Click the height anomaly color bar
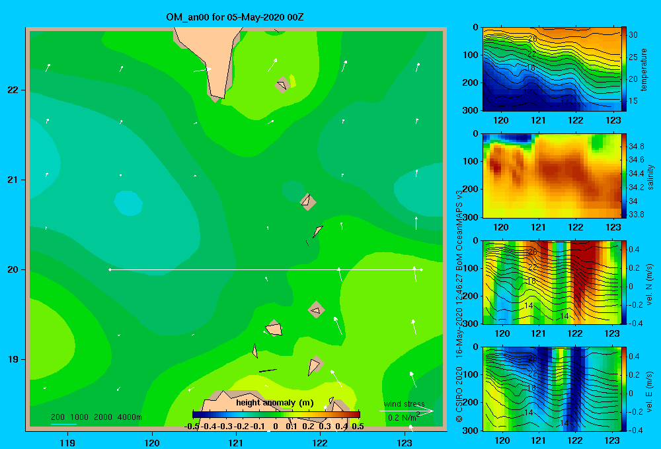661x449 pixels. (276, 415)
